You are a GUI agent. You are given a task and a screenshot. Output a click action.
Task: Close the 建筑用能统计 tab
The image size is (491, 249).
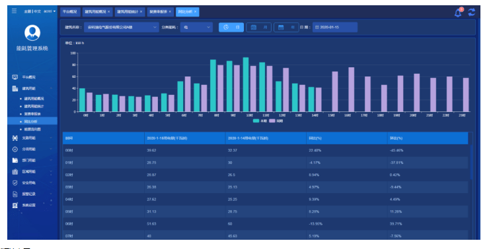[141, 12]
